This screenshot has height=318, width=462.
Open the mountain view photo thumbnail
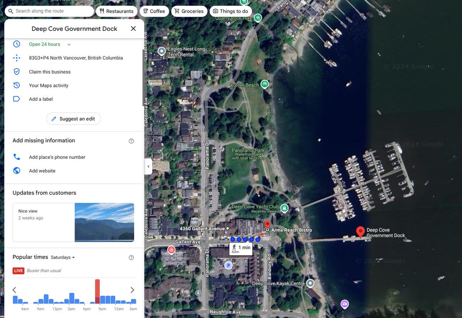[x=104, y=222]
